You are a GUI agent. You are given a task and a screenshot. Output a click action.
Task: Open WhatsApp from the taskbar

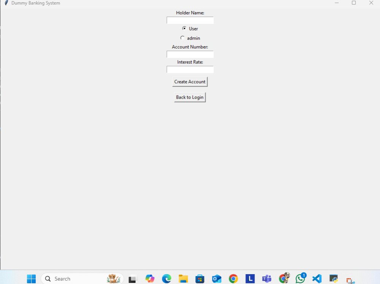coord(301,278)
